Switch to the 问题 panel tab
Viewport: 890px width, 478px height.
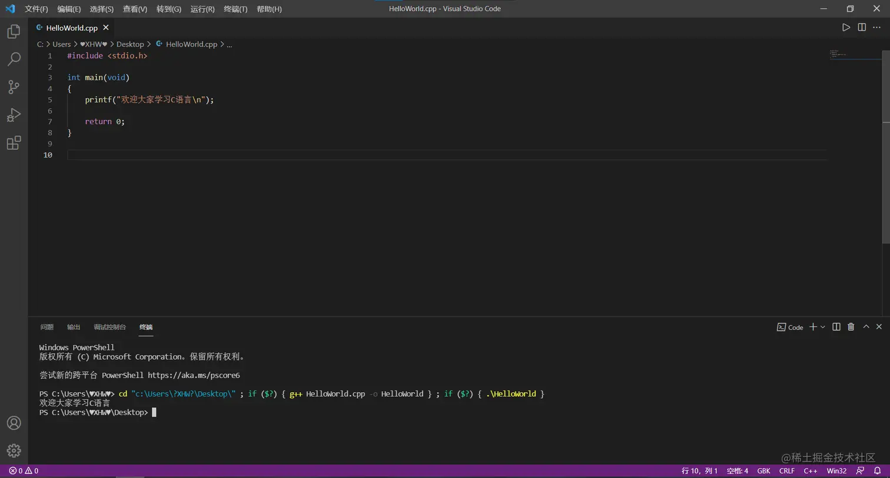[47, 327]
